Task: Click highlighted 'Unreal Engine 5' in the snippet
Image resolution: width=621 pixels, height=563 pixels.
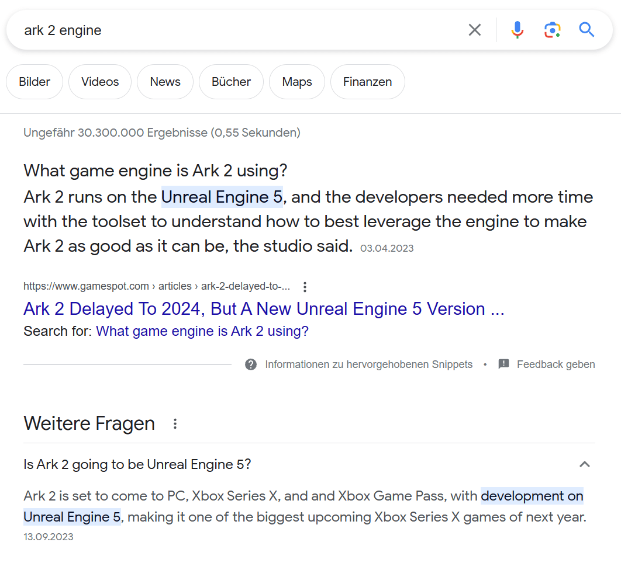Action: coord(222,197)
